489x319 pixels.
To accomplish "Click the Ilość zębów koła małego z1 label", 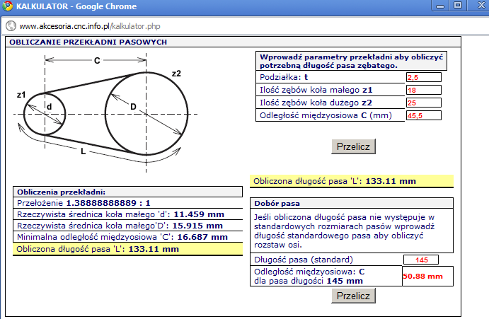I will [316, 90].
